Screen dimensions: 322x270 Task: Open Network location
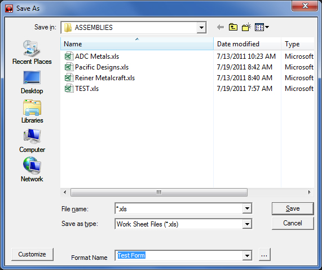click(32, 169)
